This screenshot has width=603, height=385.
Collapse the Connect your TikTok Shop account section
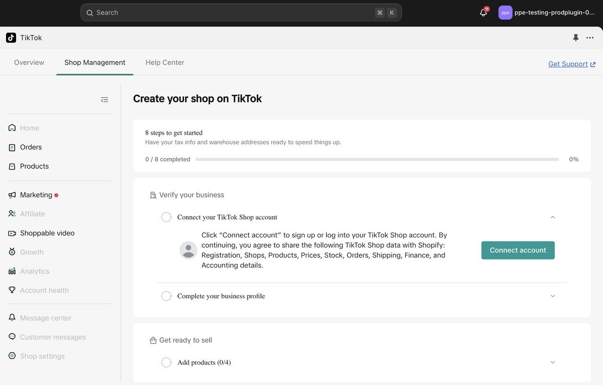(x=553, y=217)
